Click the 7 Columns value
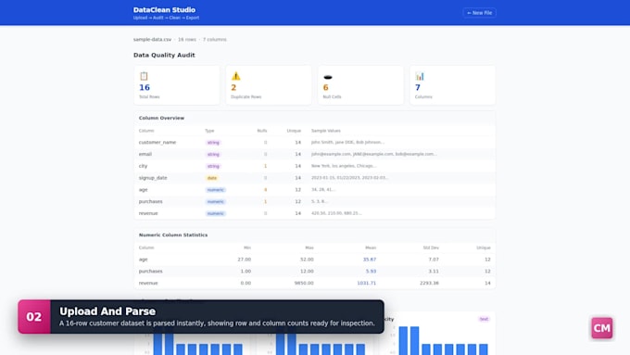This screenshot has height=355, width=630. coord(418,87)
